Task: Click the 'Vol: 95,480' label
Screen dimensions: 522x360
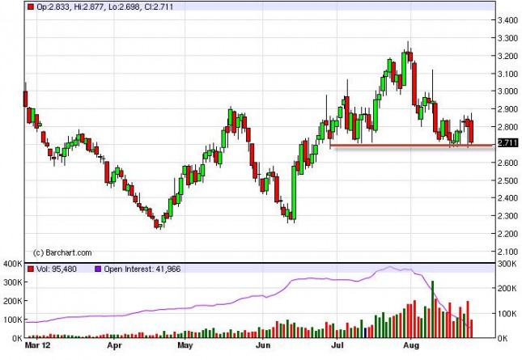Action: point(57,269)
